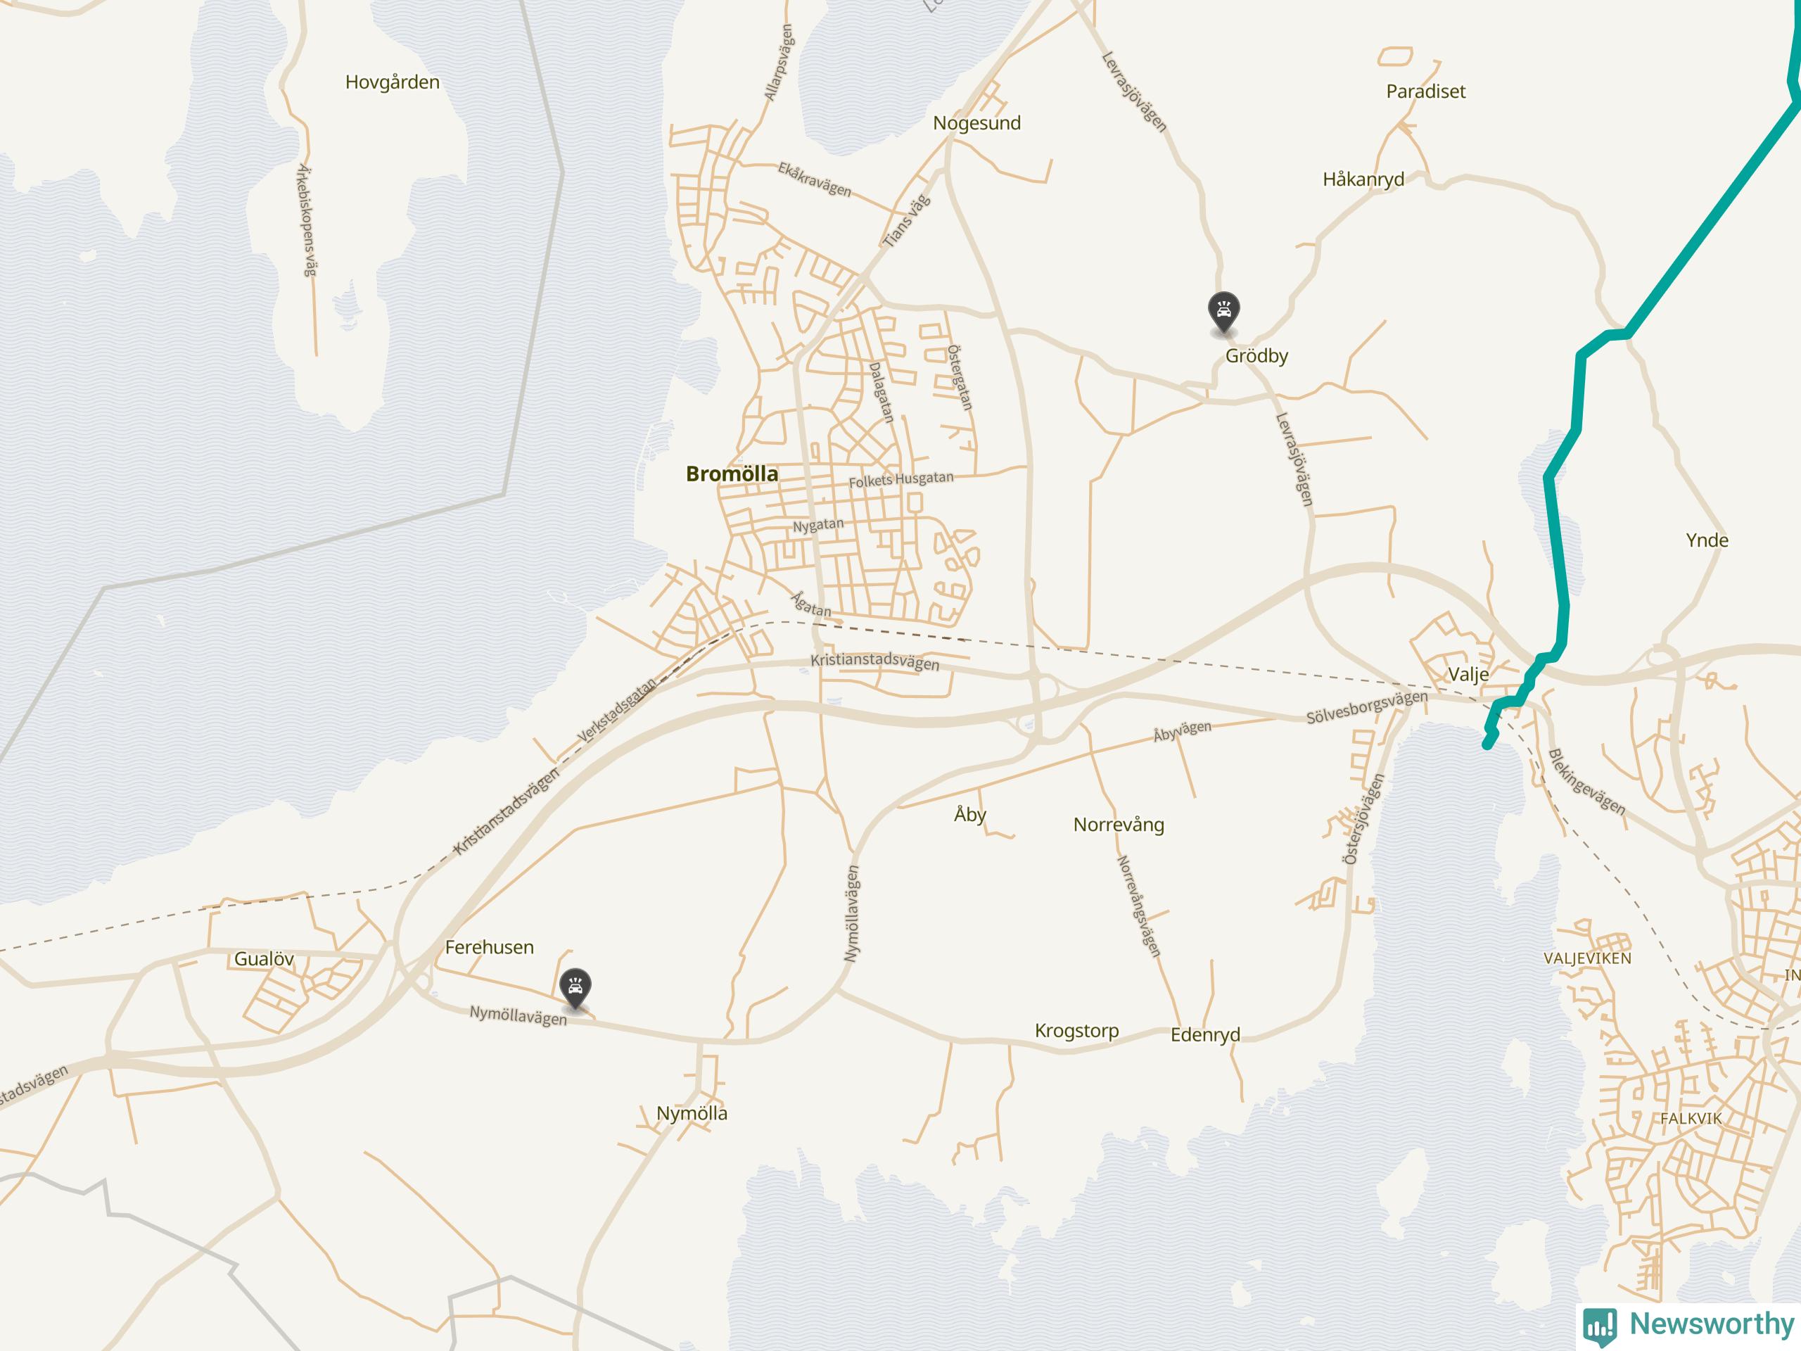
Task: Click the Nymölla place label
Action: 692,1114
